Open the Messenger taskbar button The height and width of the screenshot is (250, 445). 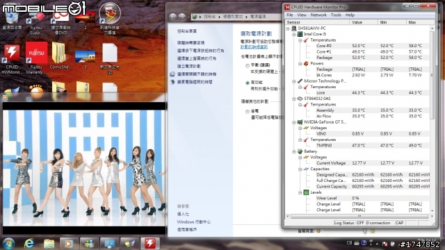(90, 244)
